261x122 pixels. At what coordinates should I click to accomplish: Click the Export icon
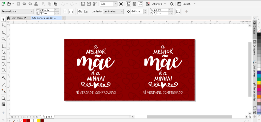pos(89,4)
